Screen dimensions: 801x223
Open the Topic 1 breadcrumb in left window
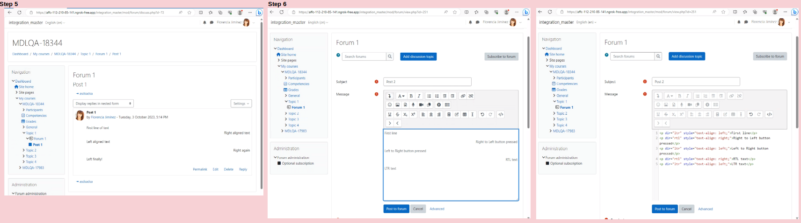(x=85, y=54)
